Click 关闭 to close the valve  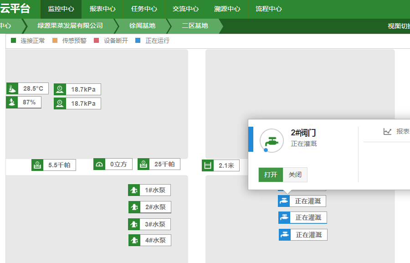[x=295, y=175]
